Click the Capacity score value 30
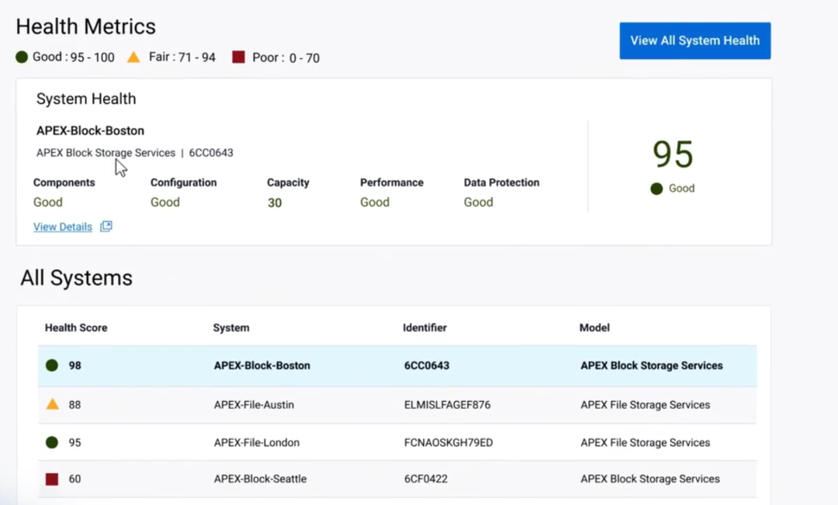 tap(274, 202)
